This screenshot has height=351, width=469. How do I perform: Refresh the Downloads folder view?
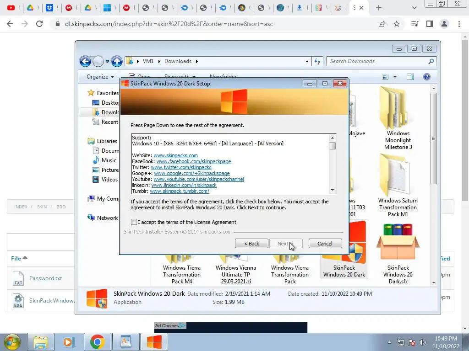[317, 62]
